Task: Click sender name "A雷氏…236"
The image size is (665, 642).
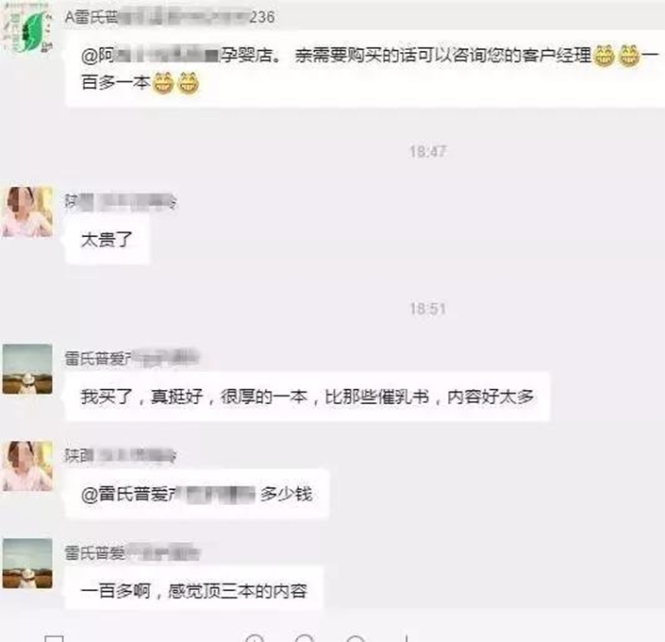Action: pos(170,17)
